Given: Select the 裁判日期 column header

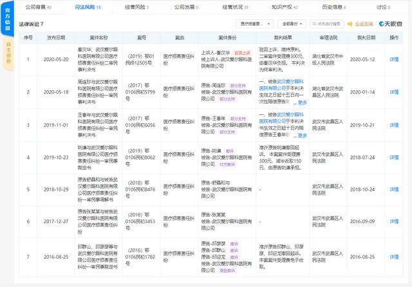Looking at the screenshot, I should (x=366, y=37).
